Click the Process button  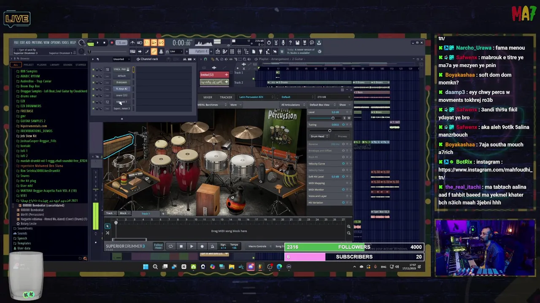[343, 136]
